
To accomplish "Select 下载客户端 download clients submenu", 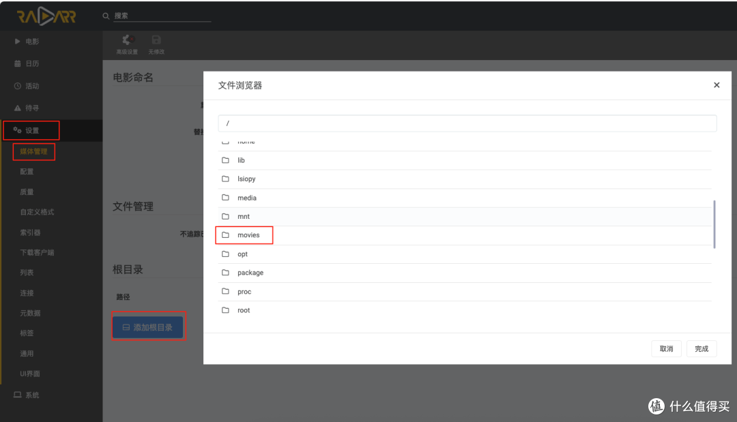I will pos(37,252).
